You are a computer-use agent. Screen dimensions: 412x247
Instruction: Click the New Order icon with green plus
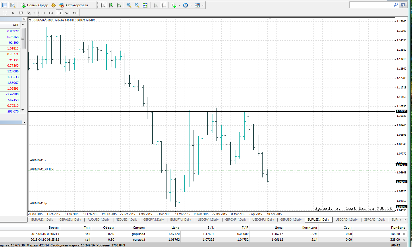point(23,5)
